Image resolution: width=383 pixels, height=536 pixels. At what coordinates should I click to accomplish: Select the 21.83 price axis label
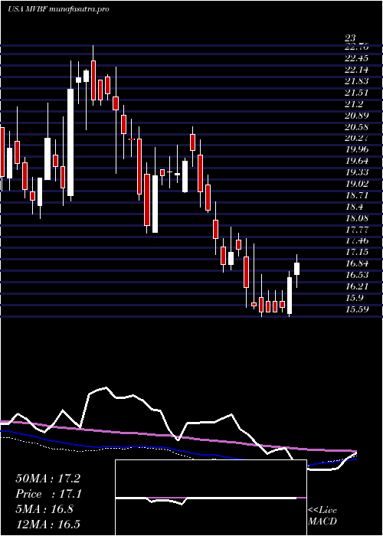click(357, 81)
